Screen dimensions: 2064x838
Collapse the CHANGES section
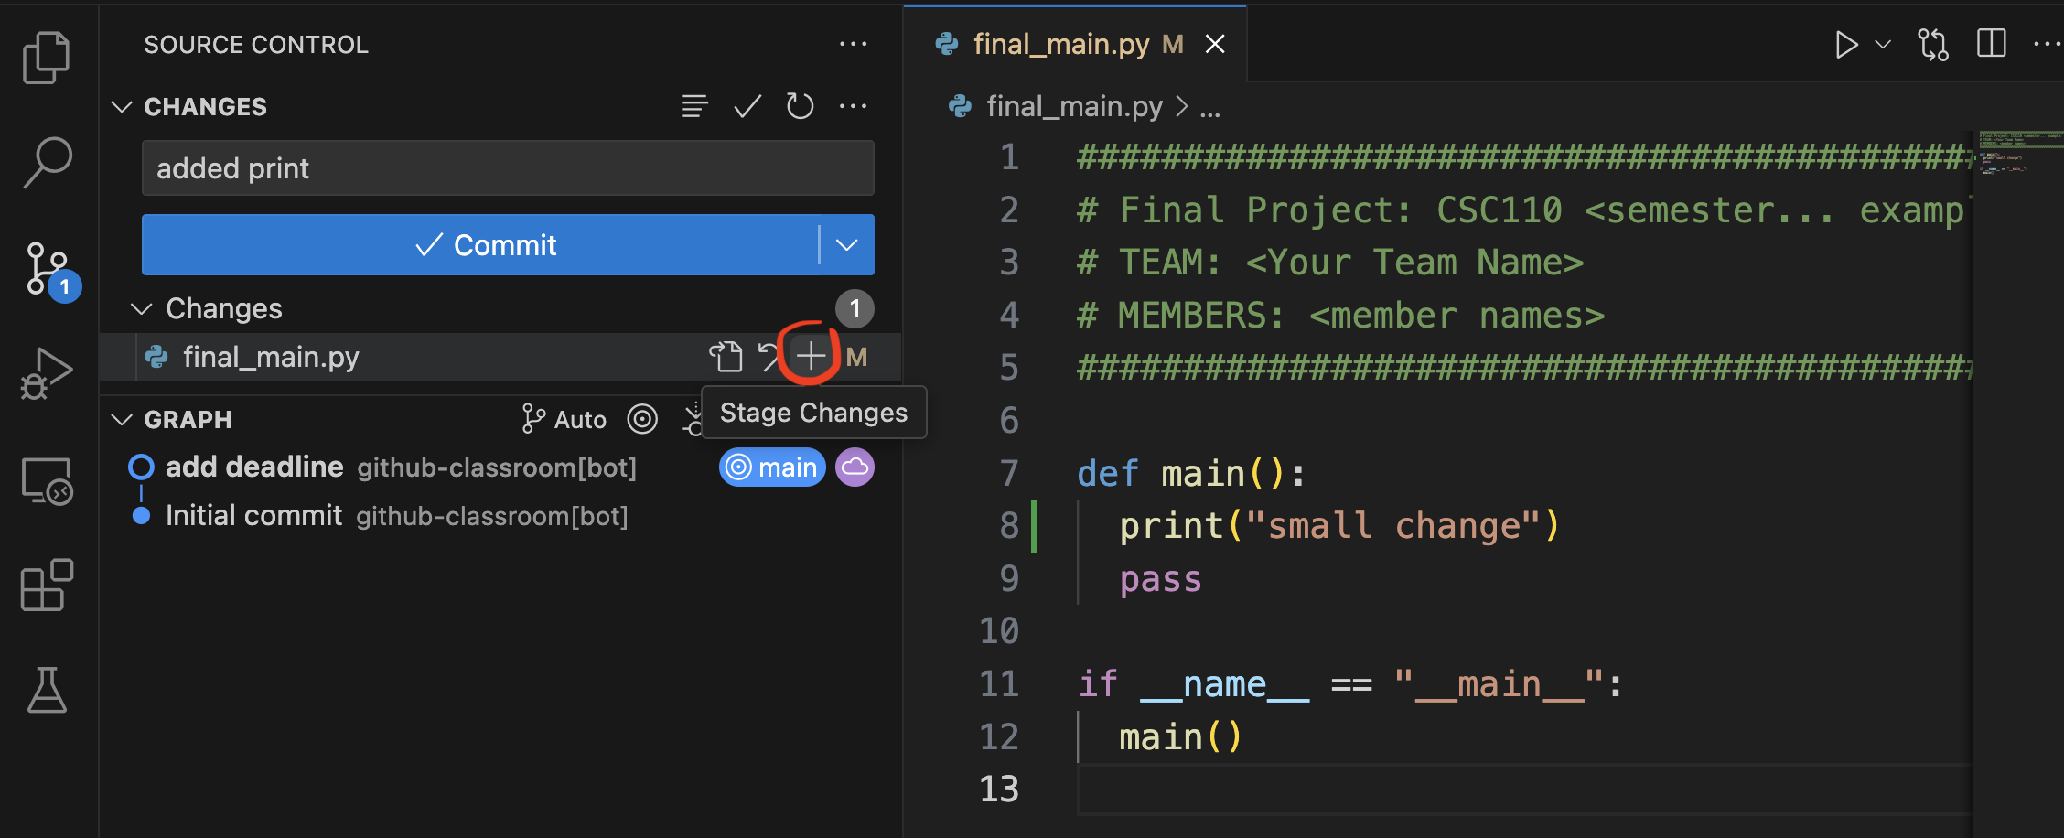tap(122, 107)
